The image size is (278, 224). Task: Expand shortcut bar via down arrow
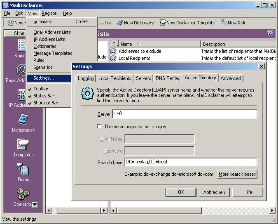pos(35,205)
